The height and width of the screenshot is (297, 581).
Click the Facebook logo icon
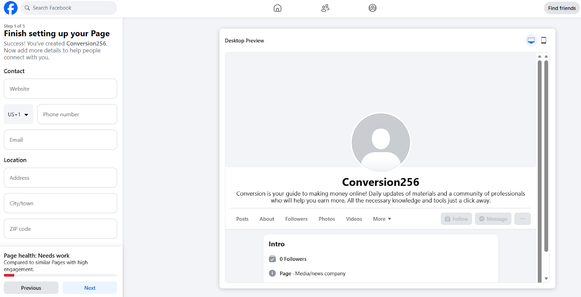[x=11, y=8]
